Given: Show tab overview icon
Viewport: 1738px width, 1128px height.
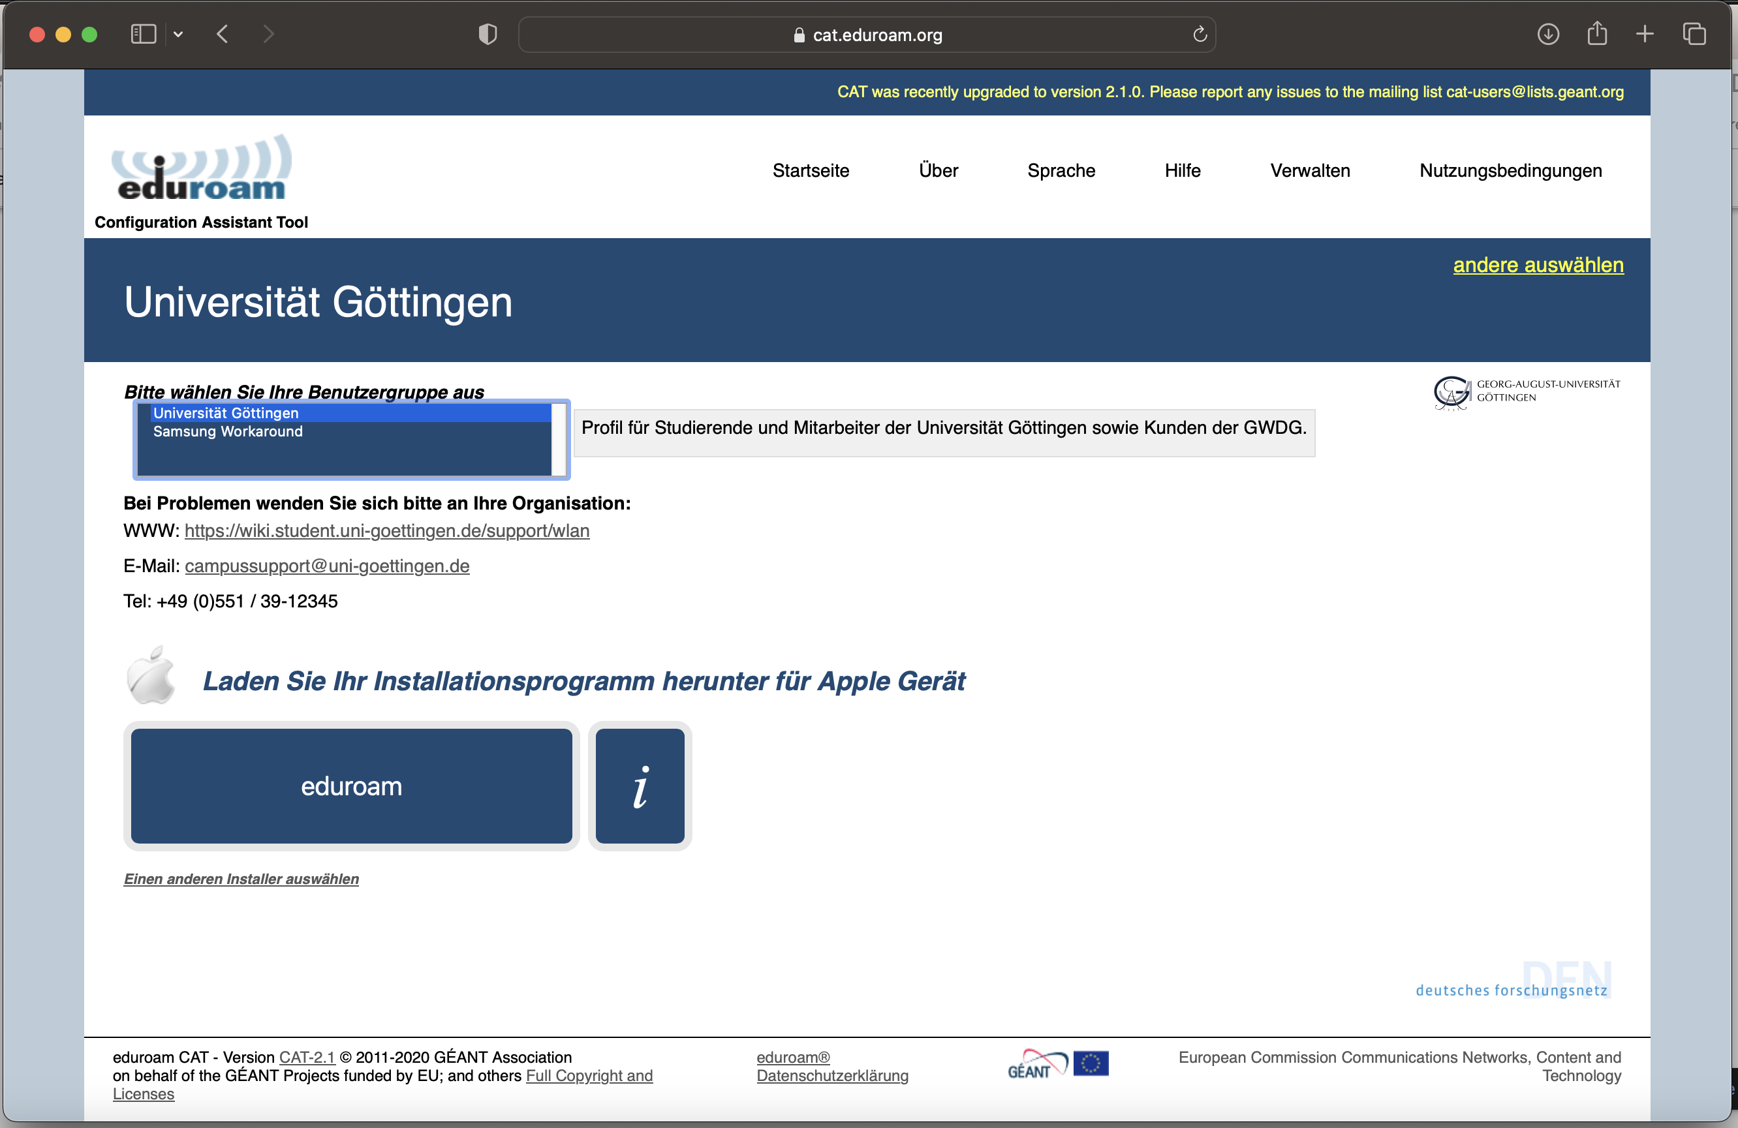Looking at the screenshot, I should 1694,35.
